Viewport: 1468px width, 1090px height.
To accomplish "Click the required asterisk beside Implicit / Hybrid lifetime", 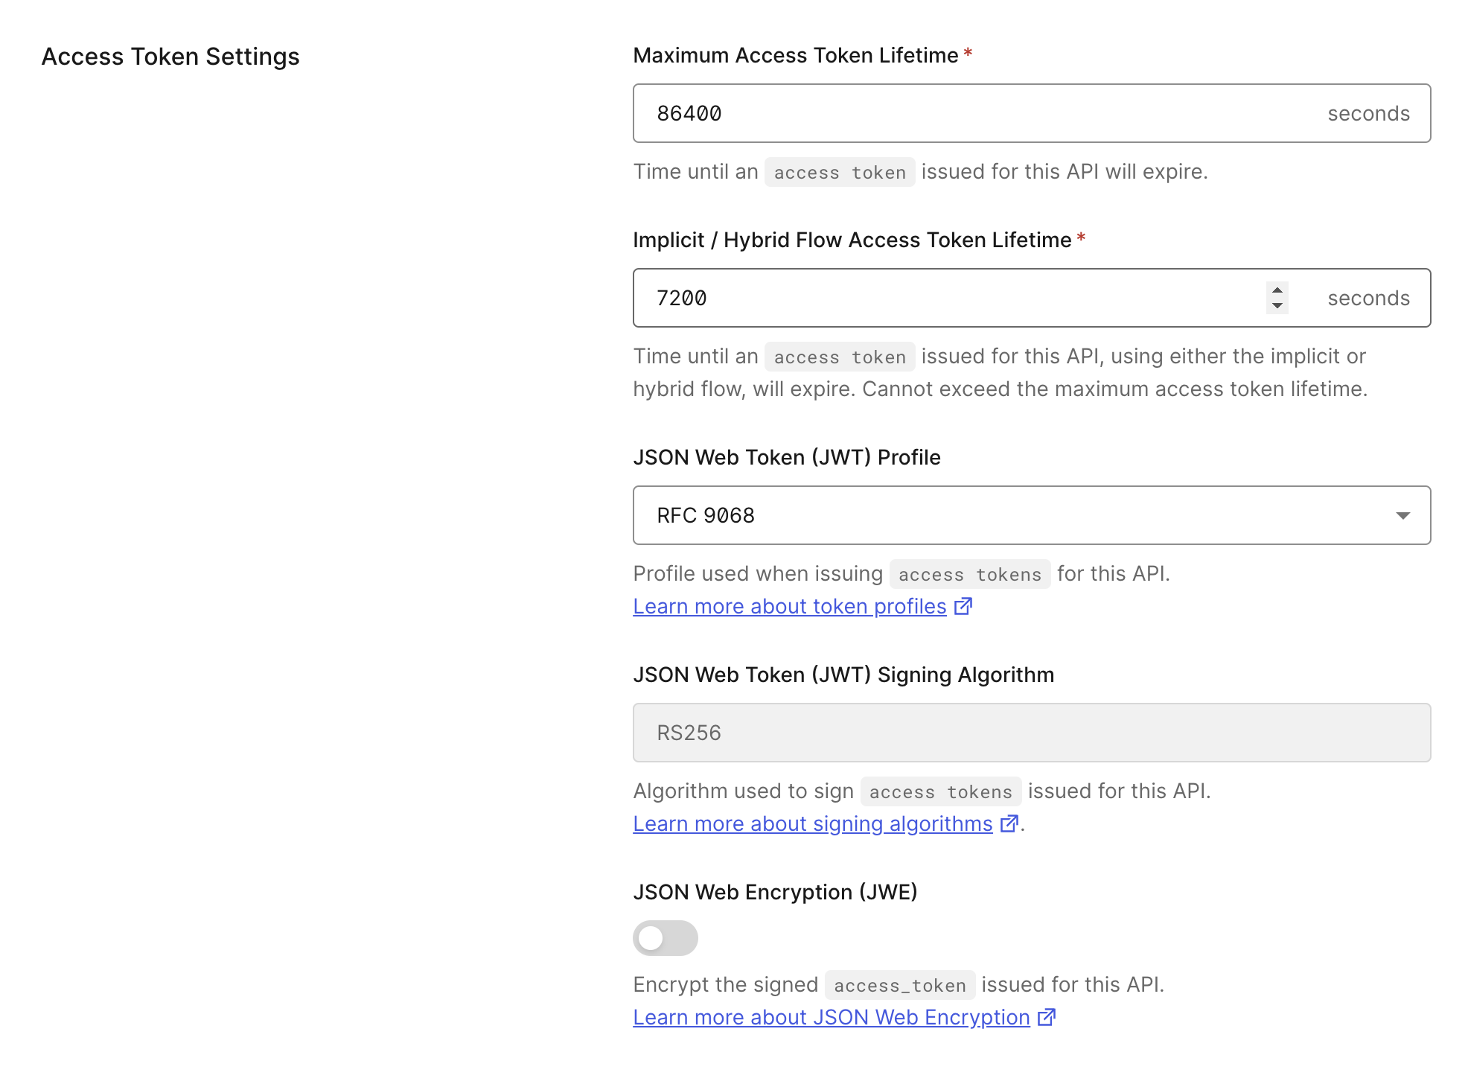I will click(1081, 238).
